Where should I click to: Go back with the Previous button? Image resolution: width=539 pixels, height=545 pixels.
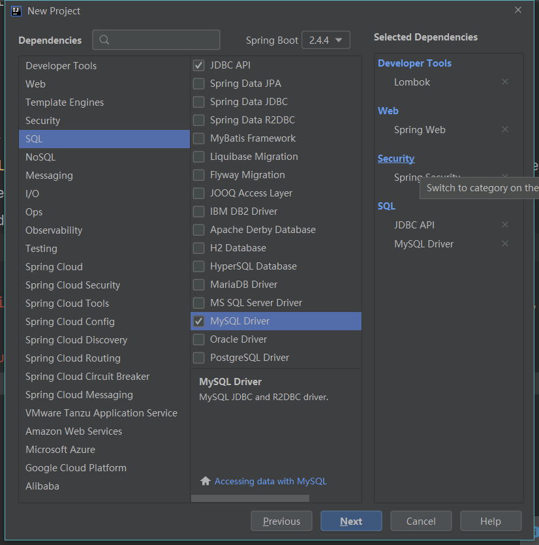pos(281,521)
